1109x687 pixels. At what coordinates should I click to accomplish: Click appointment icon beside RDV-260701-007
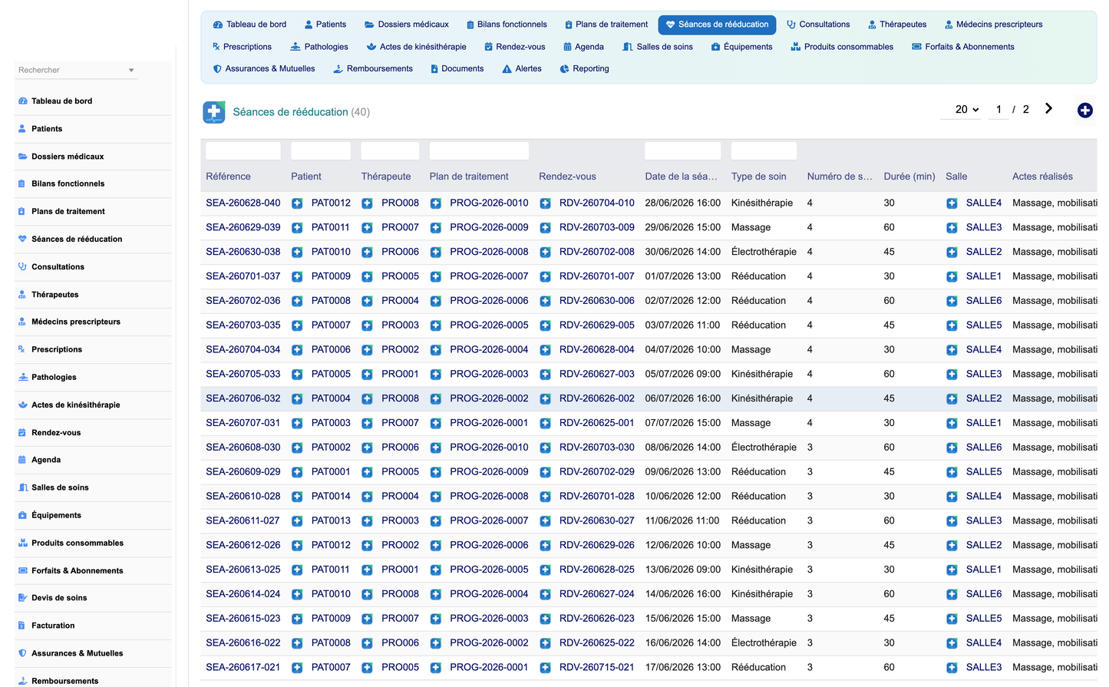pyautogui.click(x=545, y=276)
